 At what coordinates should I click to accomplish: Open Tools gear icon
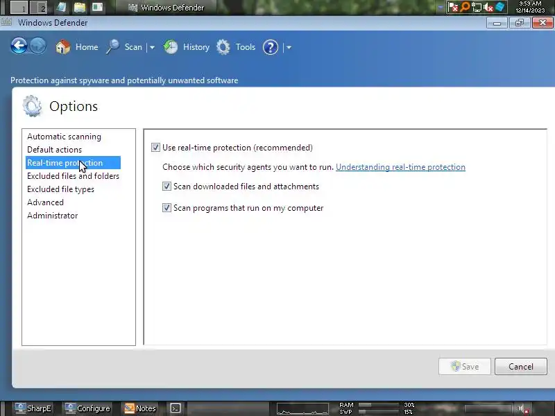(x=223, y=47)
